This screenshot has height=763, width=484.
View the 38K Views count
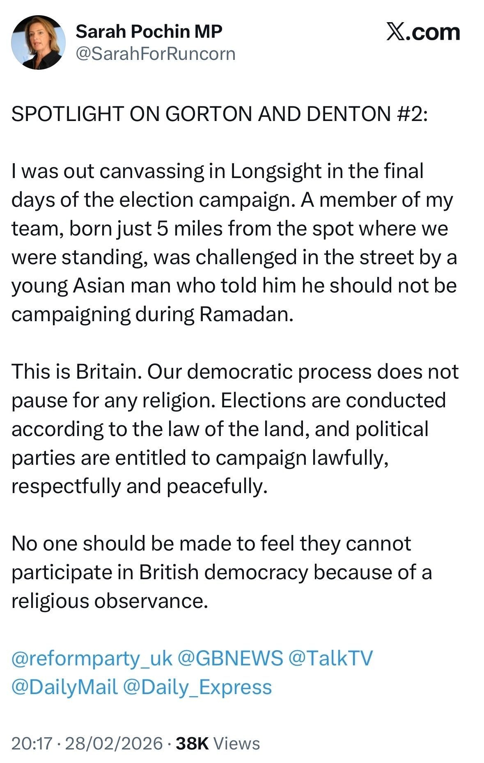tap(218, 743)
